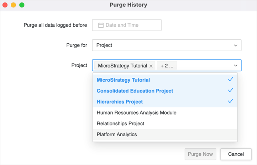Open the Purge for dropdown
The width and height of the screenshot is (257, 165).
pyautogui.click(x=166, y=45)
